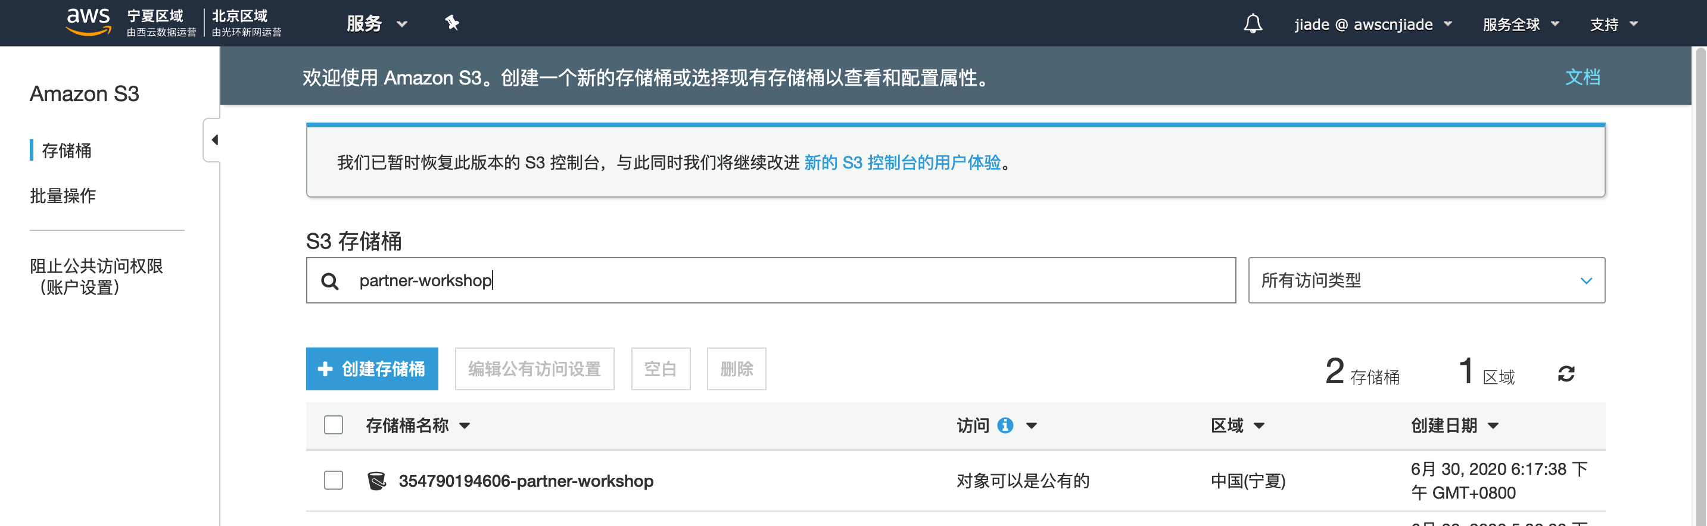Screen dimensions: 1707x526
Task: Open 阻止公共访问权限 account settings
Action: (96, 277)
